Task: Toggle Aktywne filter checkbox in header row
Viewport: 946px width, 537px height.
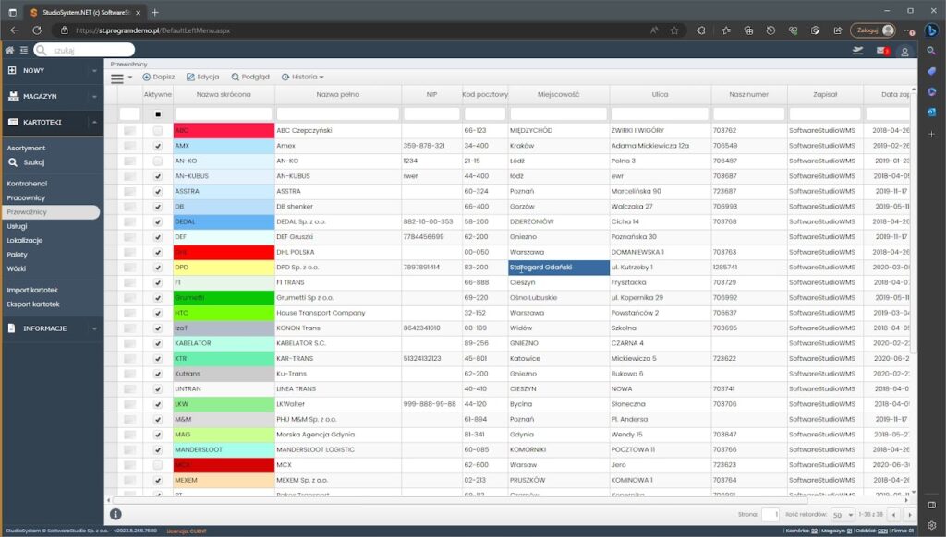Action: click(x=157, y=114)
